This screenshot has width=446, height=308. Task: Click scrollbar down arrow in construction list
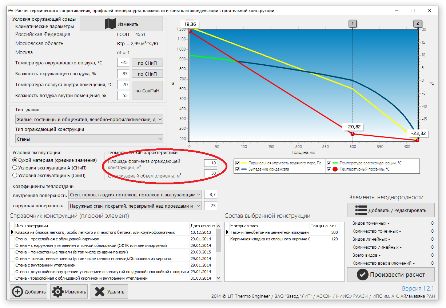[x=219, y=278]
